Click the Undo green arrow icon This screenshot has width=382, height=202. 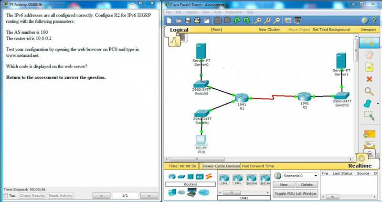(237, 21)
